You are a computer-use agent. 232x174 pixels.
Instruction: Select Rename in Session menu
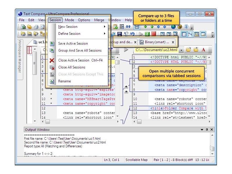coord(78,81)
